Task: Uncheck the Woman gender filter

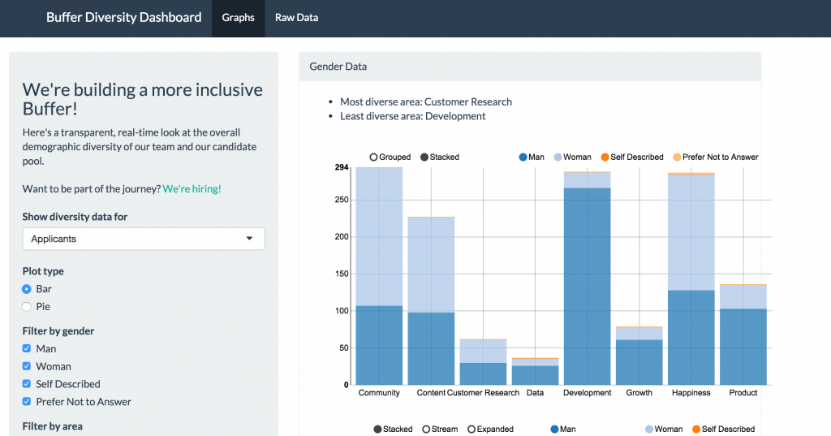Action: [27, 366]
